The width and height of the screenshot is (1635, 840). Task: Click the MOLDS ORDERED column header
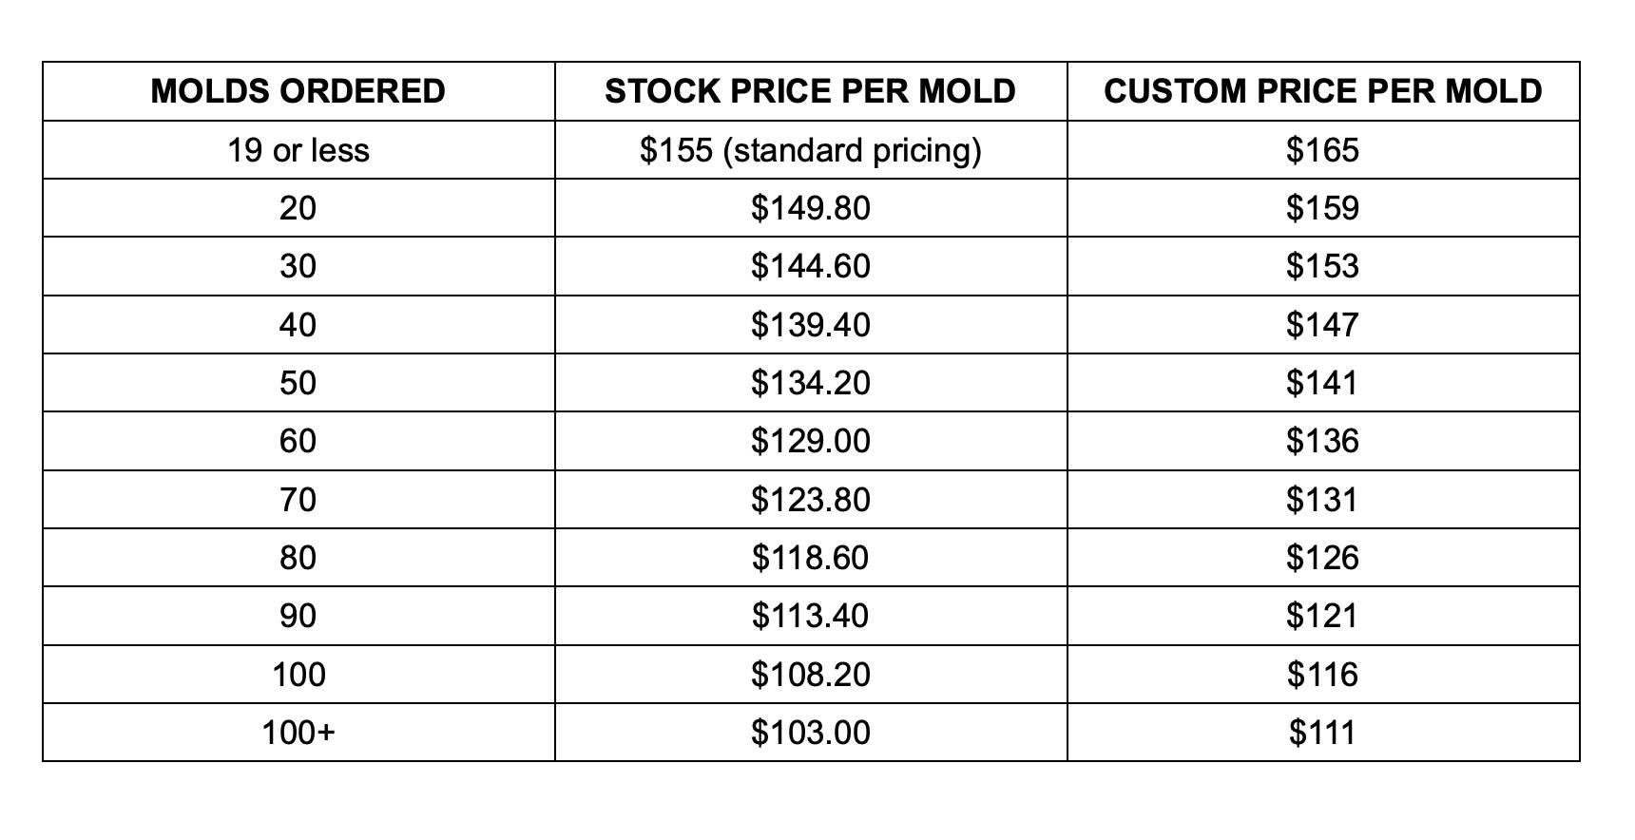(298, 91)
